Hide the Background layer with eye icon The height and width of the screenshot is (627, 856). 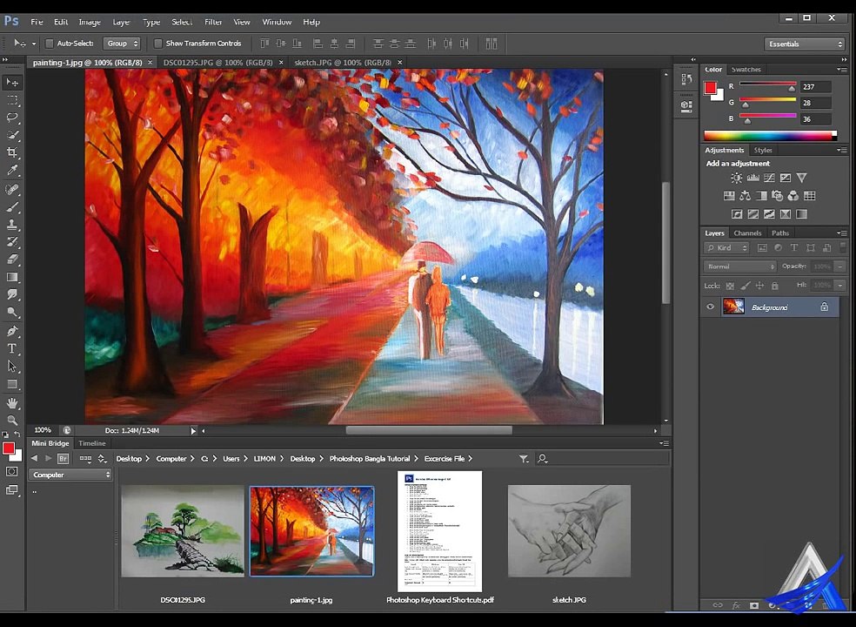(710, 307)
